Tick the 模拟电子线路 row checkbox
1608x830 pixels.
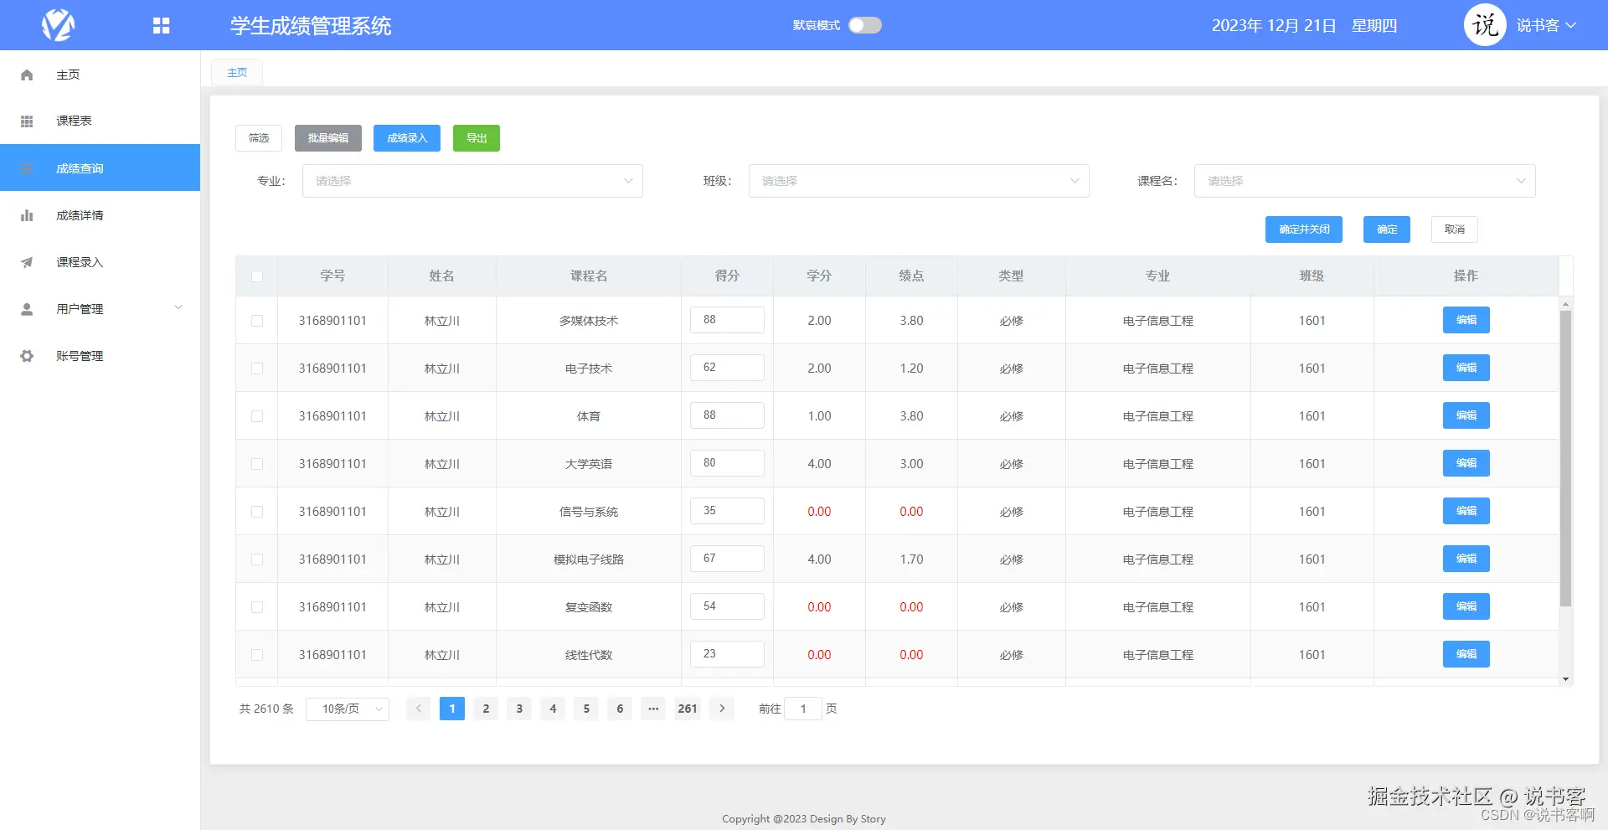click(257, 559)
